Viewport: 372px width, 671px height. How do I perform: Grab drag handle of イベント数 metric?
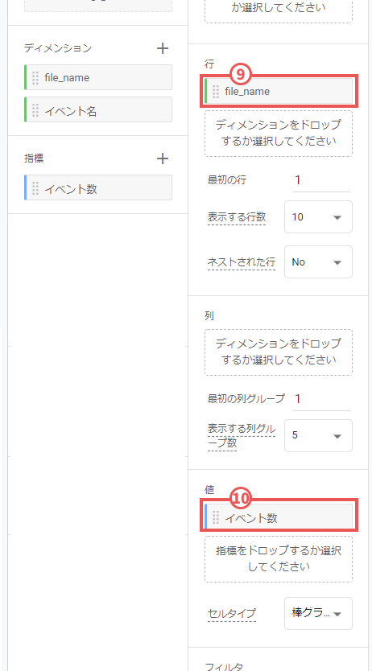(x=35, y=187)
